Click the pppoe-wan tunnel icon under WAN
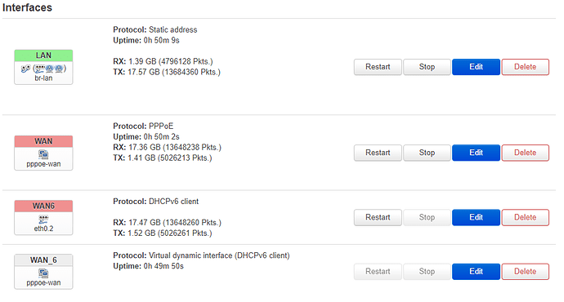Image resolution: width=564 pixels, height=302 pixels. click(43, 155)
